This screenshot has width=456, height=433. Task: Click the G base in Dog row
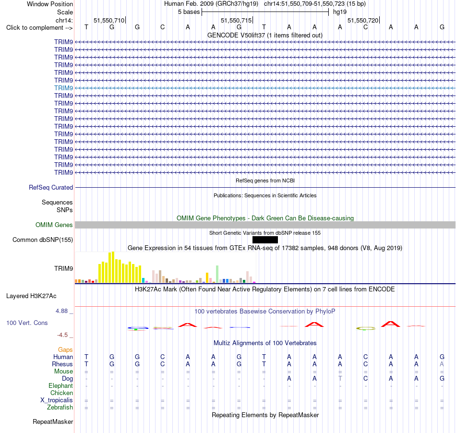click(x=442, y=379)
